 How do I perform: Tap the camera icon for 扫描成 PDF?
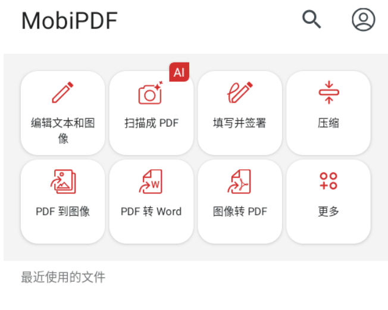coord(151,93)
